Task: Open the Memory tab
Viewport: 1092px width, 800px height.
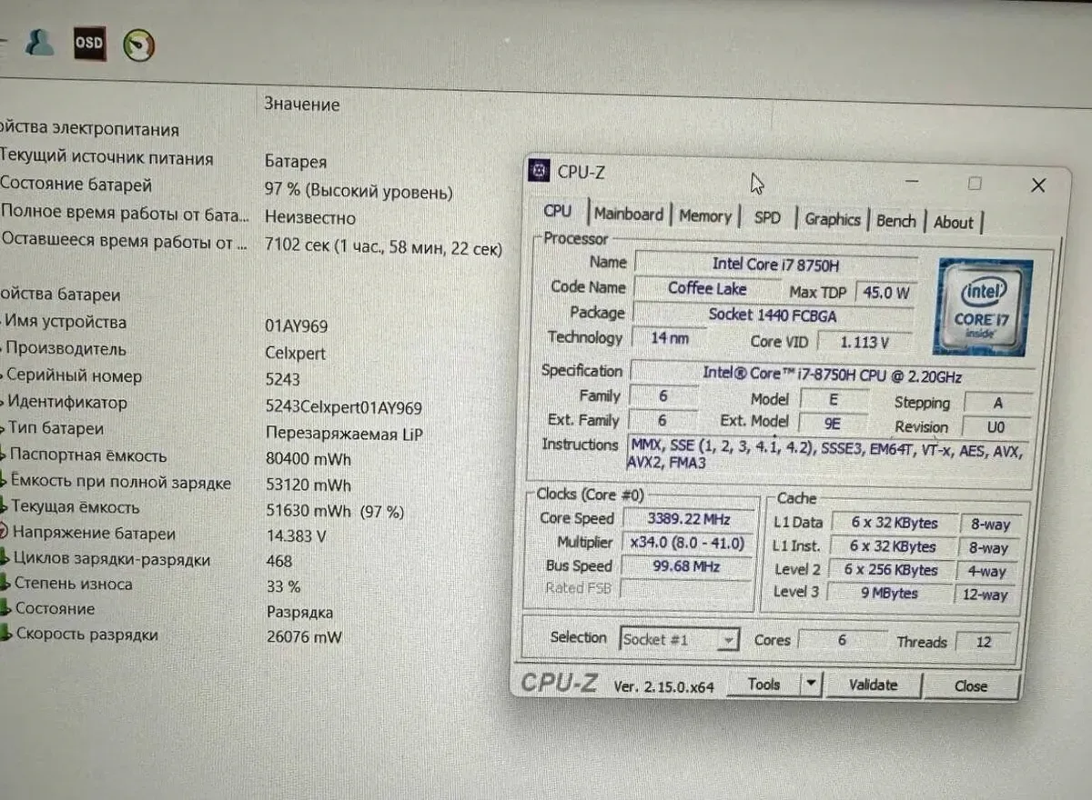Action: point(704,216)
